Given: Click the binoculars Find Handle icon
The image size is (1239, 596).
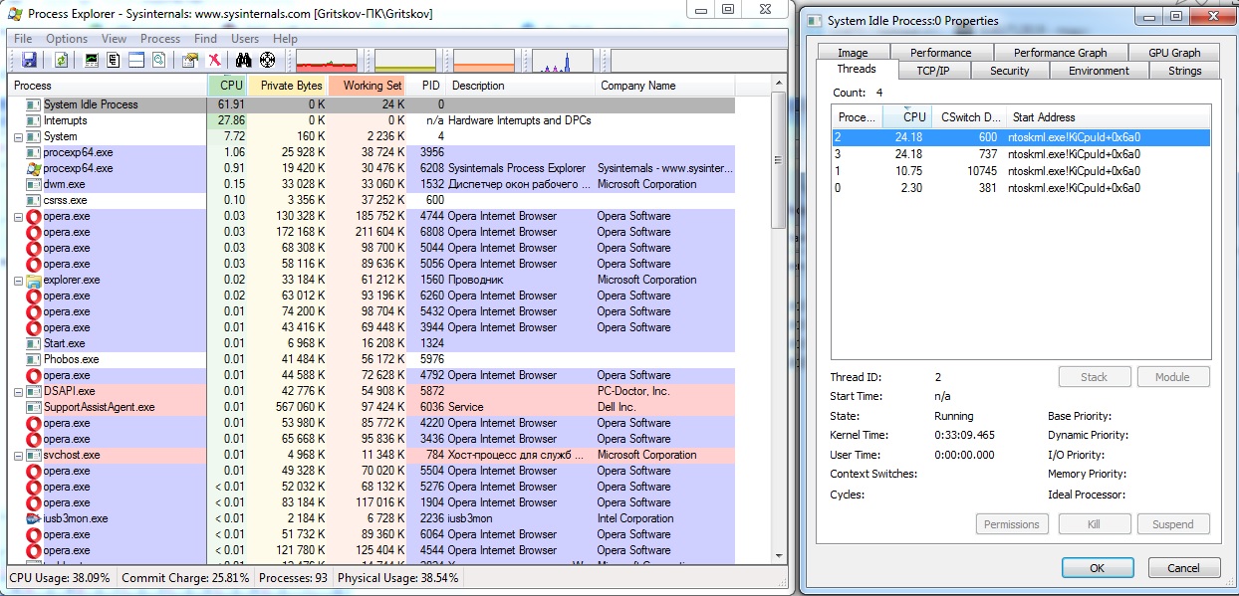Looking at the screenshot, I should [244, 61].
